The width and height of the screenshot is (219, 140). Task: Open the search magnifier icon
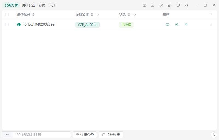pos(187,5)
